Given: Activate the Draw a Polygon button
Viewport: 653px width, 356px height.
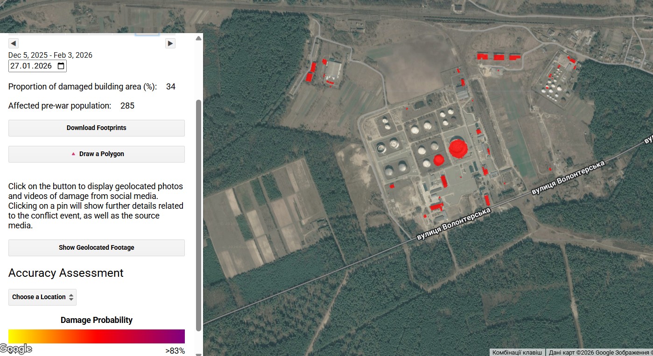Looking at the screenshot, I should point(97,154).
